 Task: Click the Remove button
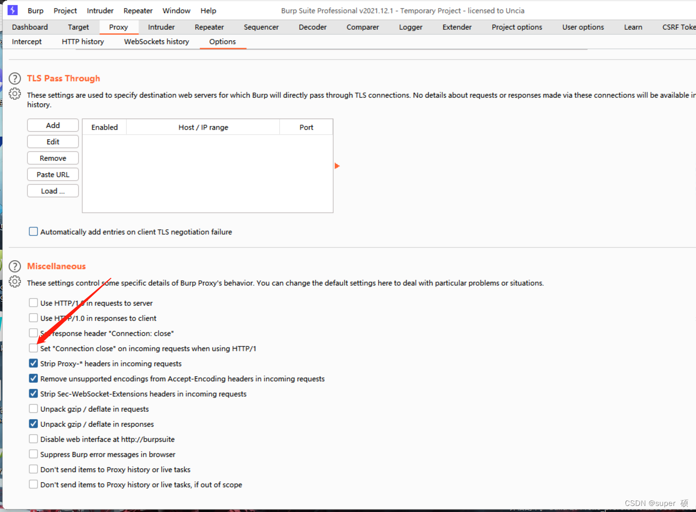[53, 158]
